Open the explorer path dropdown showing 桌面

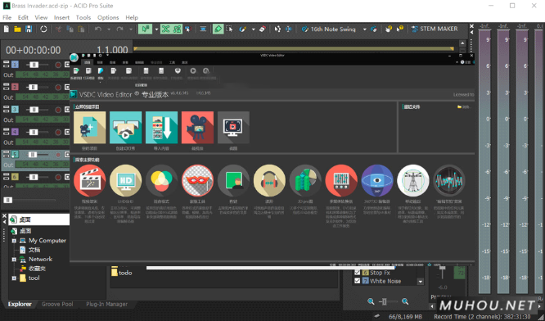pyautogui.click(x=39, y=219)
